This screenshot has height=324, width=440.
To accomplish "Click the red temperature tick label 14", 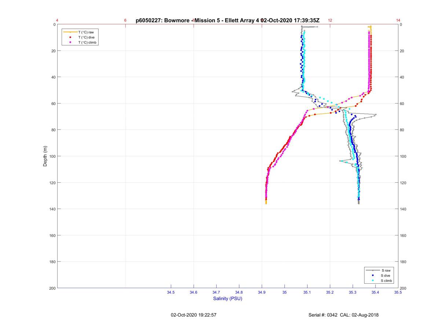I will point(398,21).
